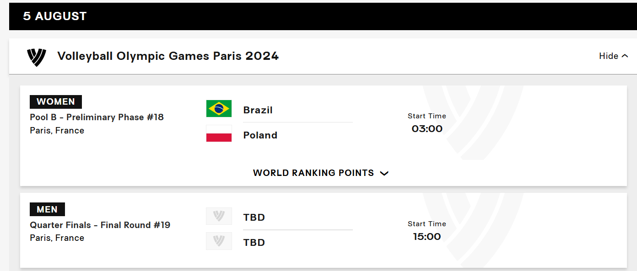
Task: Select the WOMEN category tag
Action: [x=56, y=101]
